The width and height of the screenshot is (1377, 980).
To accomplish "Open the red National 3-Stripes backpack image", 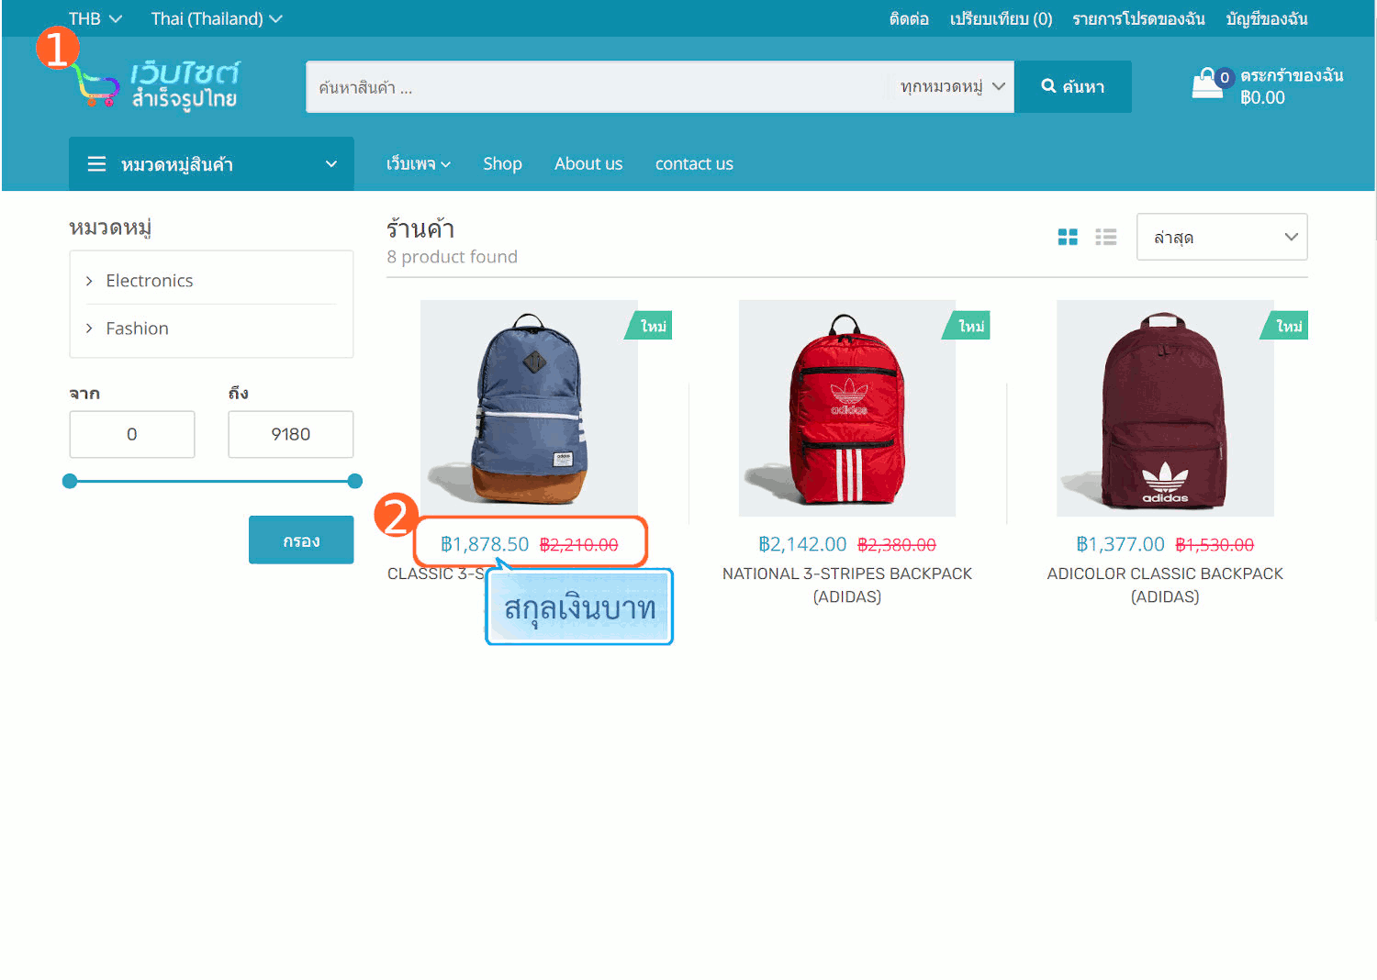I will (x=846, y=408).
